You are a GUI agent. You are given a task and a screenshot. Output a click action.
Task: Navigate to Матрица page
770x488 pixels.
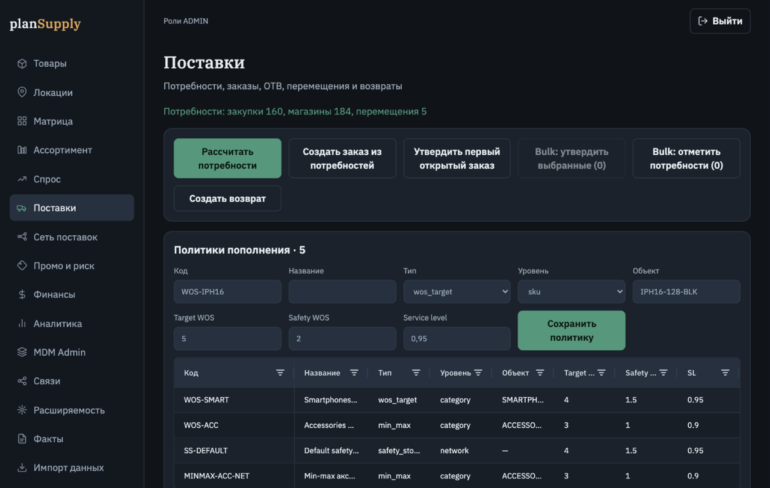pyautogui.click(x=72, y=121)
